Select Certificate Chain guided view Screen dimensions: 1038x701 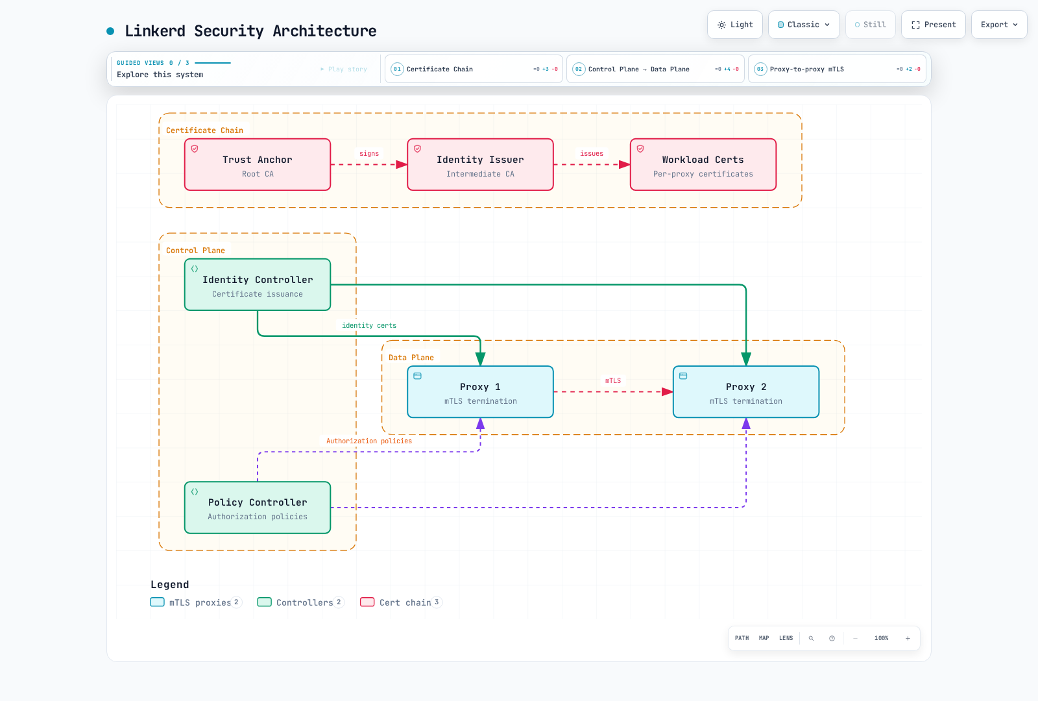[474, 69]
